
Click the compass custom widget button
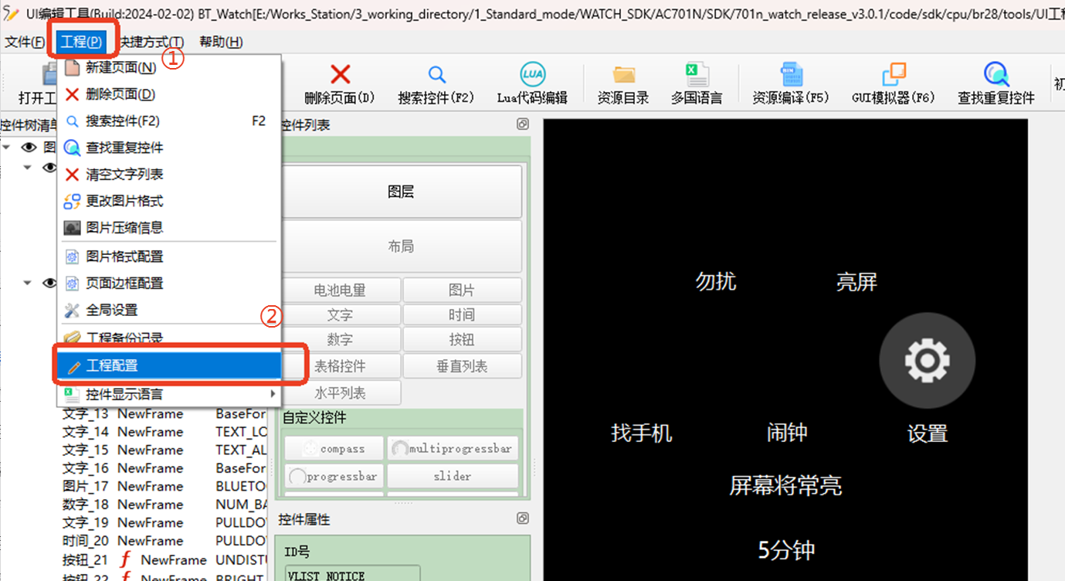(x=334, y=449)
